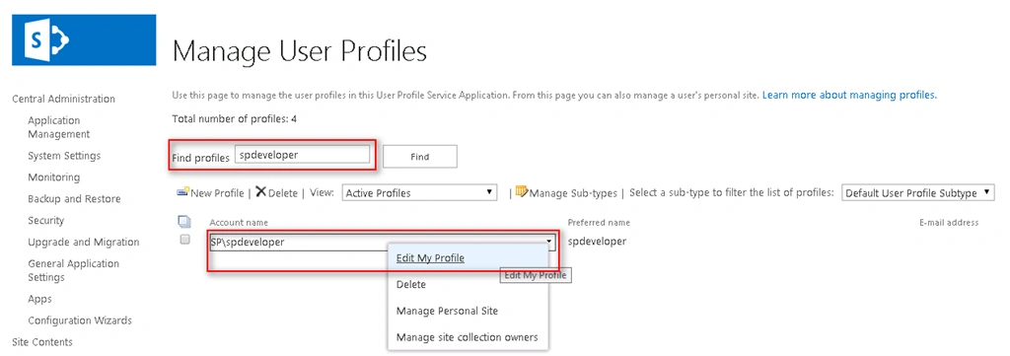Go to Central Administration in sidebar

click(x=64, y=99)
